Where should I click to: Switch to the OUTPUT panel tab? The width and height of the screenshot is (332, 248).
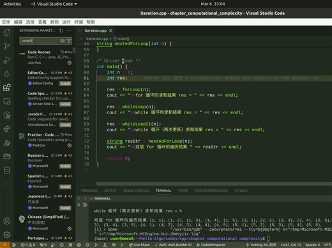click(x=110, y=191)
